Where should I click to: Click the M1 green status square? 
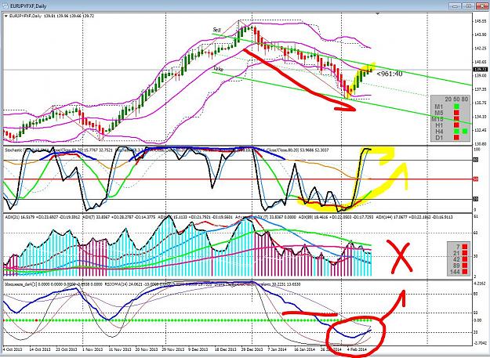[x=456, y=107]
